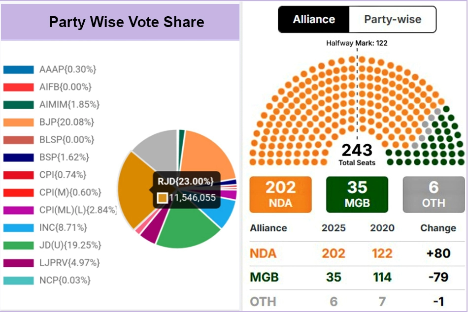Click the RJD tooltip showing 11,546,055
The image size is (468, 312).
(x=186, y=190)
